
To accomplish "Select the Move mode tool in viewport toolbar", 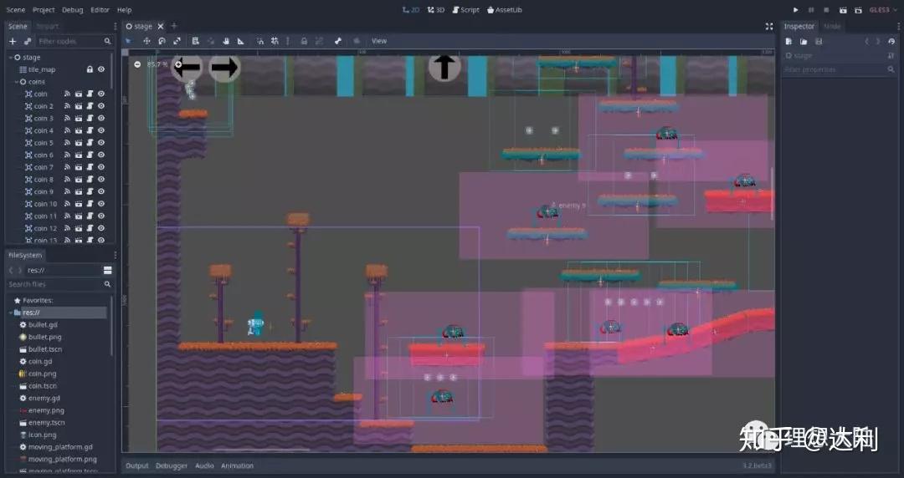I will click(x=146, y=41).
